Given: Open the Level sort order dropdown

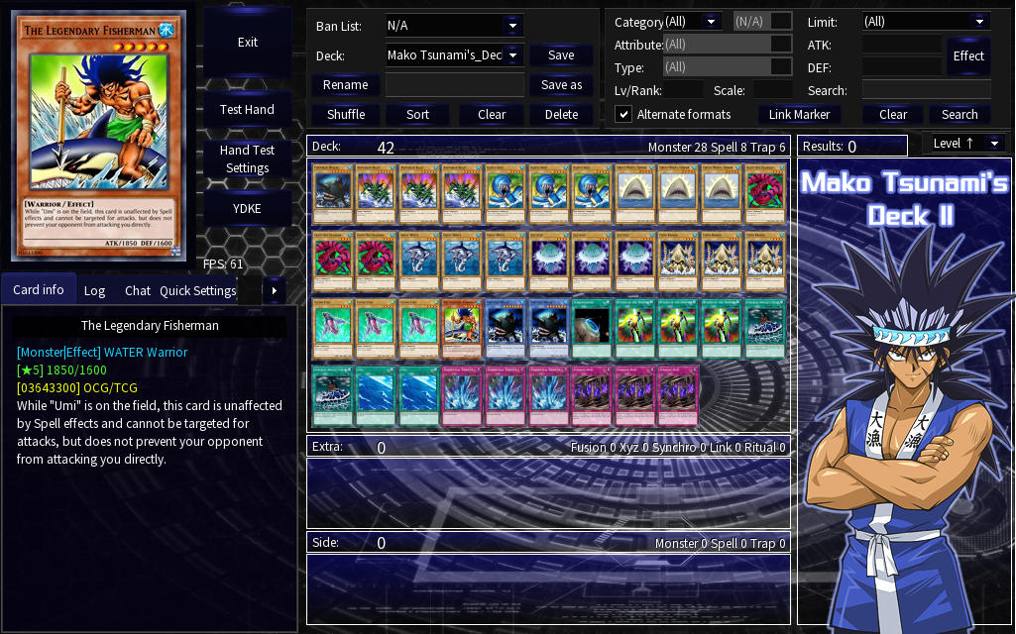Looking at the screenshot, I should (994, 143).
